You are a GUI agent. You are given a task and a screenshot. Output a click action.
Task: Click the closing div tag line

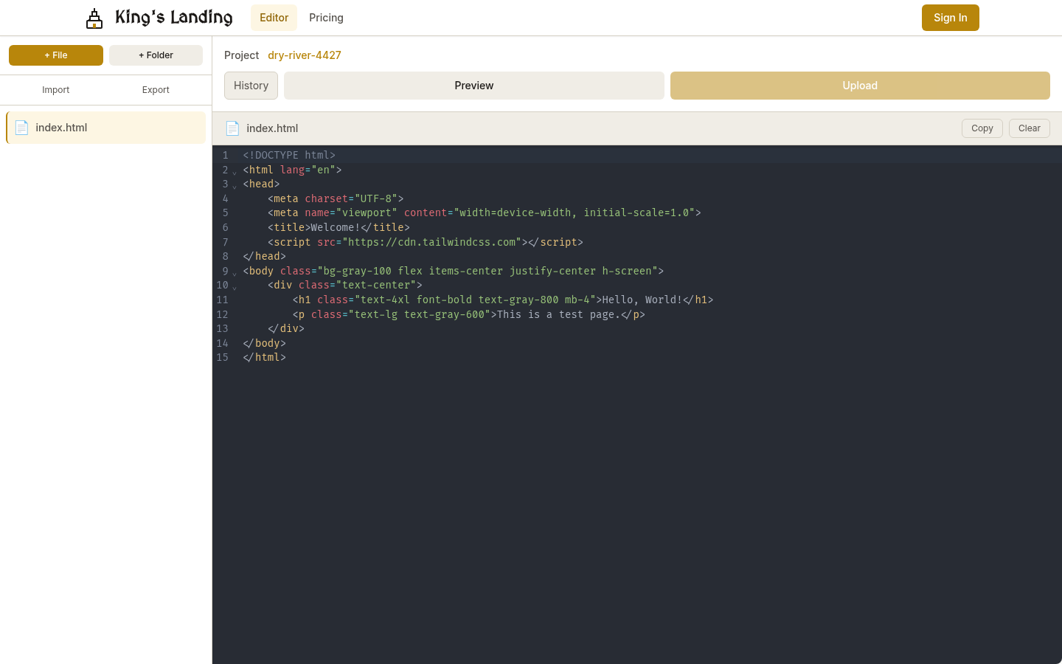tap(286, 328)
